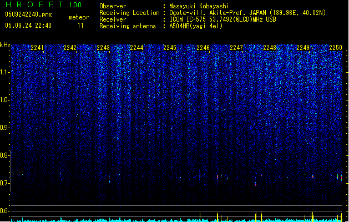The image size is (349, 222).
Task: Click the 2249 time marker
Action: (303, 48)
